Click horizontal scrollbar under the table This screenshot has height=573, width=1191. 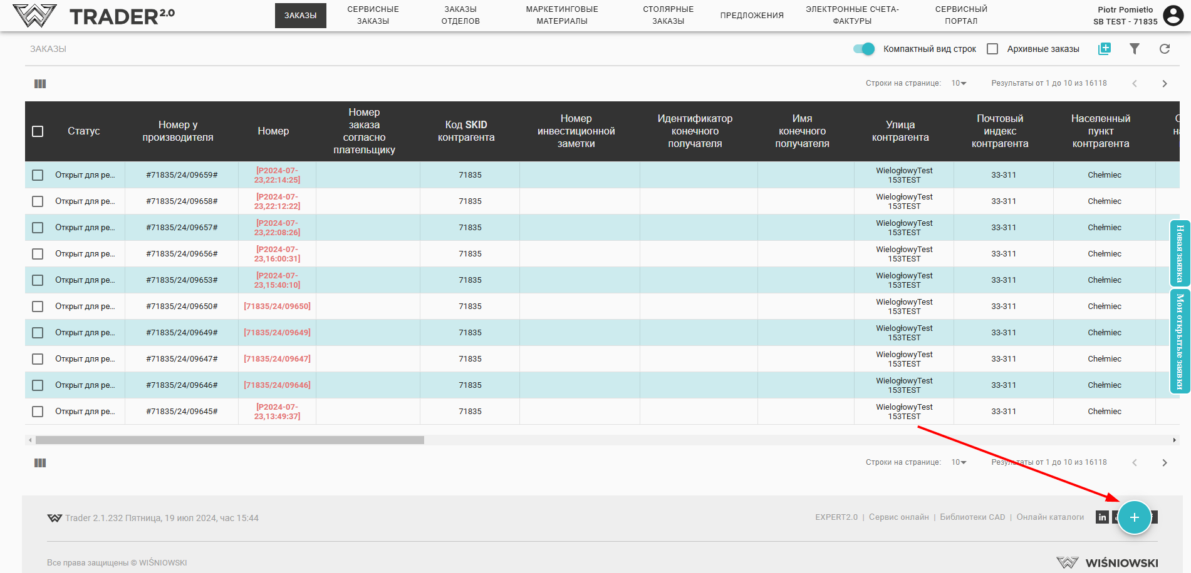(229, 440)
